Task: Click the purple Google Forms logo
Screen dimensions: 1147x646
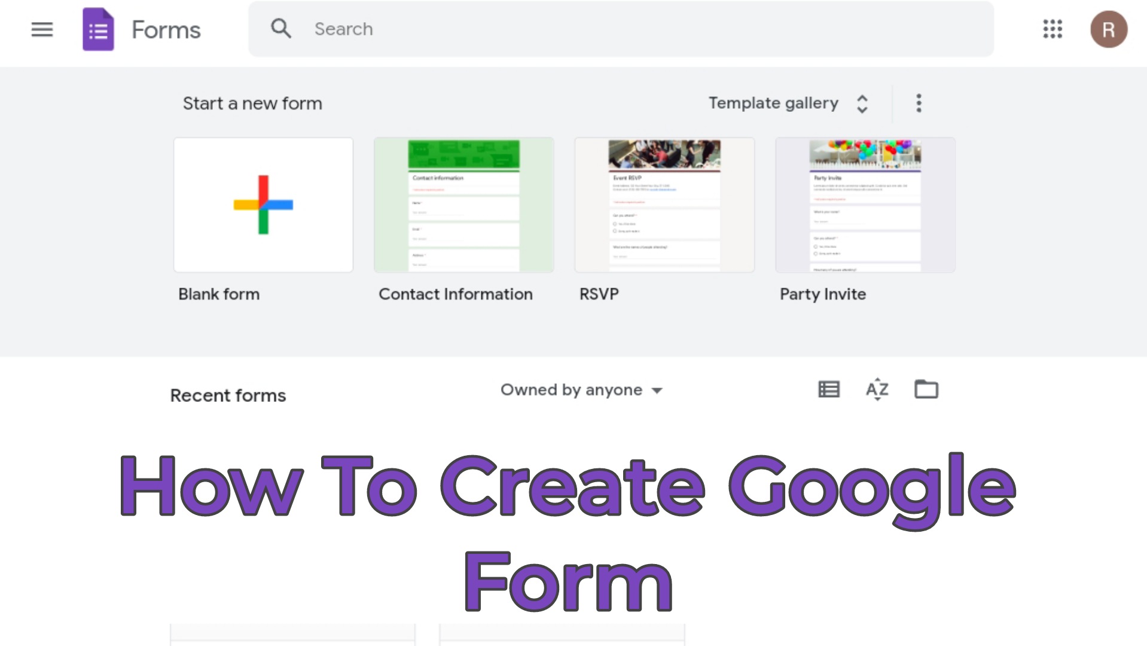Action: click(98, 29)
